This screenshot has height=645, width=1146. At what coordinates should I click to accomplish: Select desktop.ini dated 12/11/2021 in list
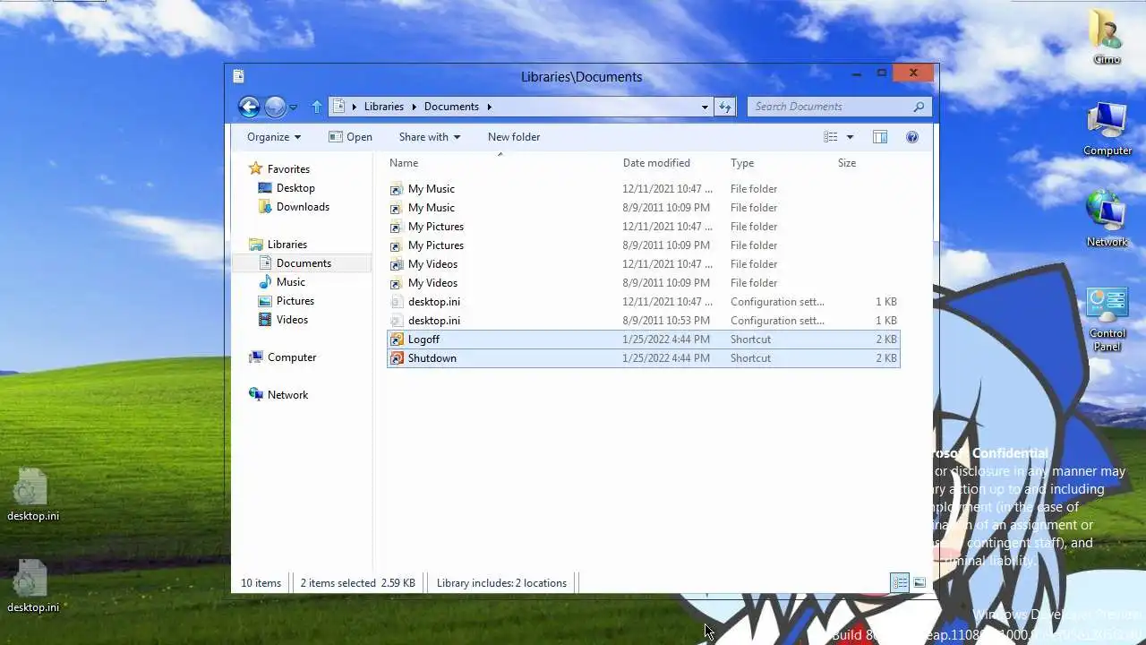[643, 302]
